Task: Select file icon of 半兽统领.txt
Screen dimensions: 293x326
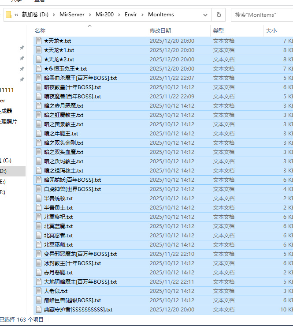Action: point(39,199)
